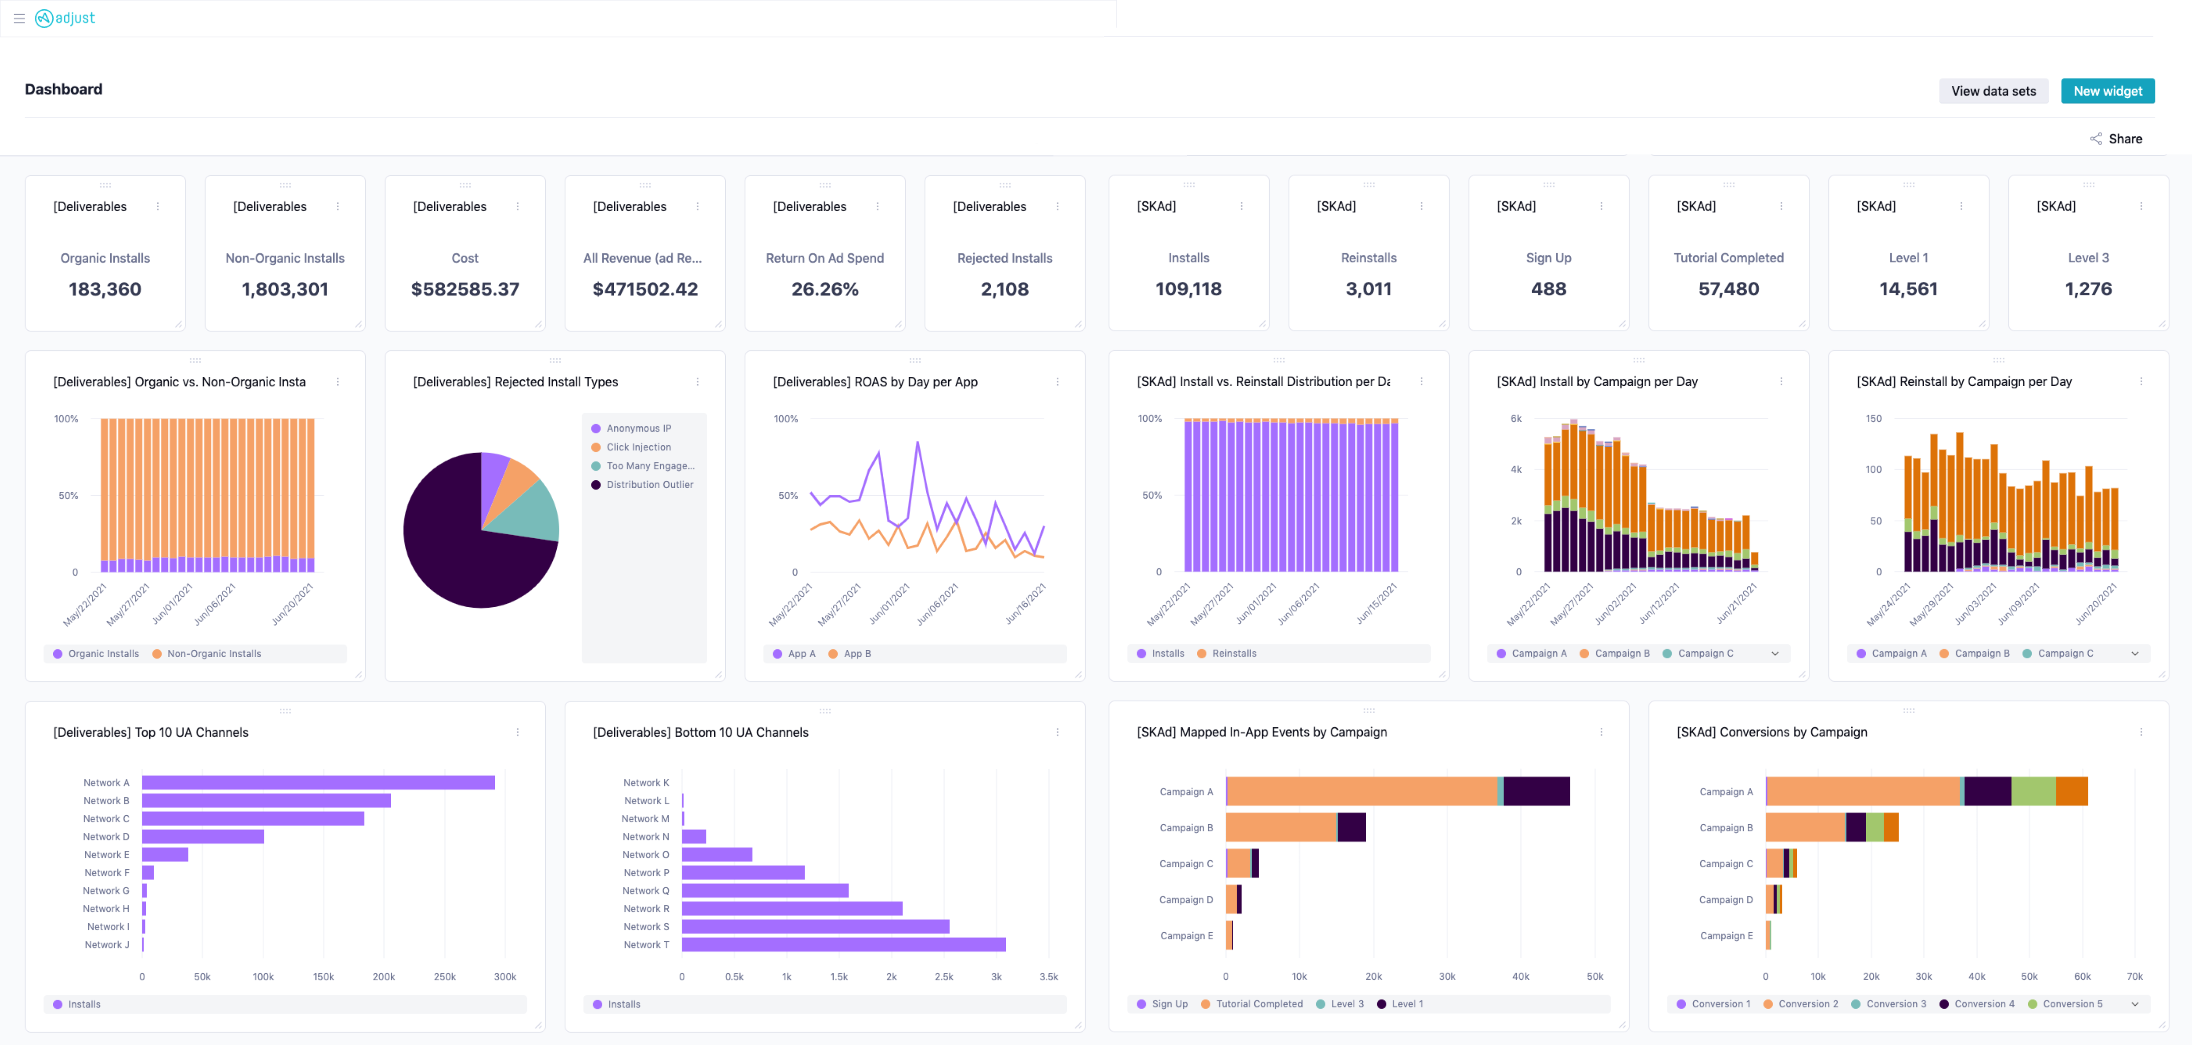Open options menu for All Revenue card

click(698, 207)
